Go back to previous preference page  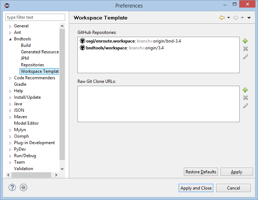[222, 18]
